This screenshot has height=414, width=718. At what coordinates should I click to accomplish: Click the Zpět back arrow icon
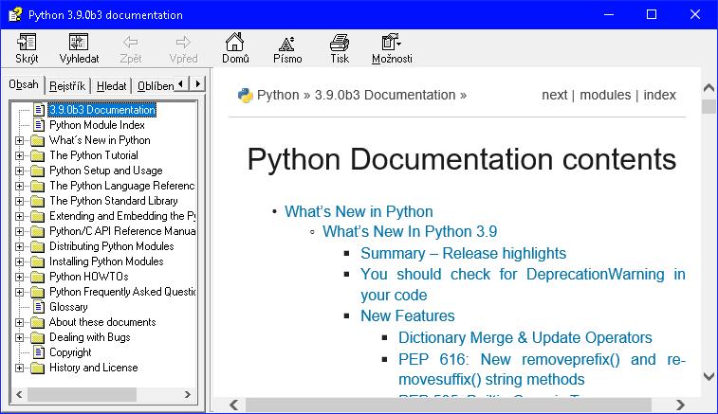click(131, 43)
